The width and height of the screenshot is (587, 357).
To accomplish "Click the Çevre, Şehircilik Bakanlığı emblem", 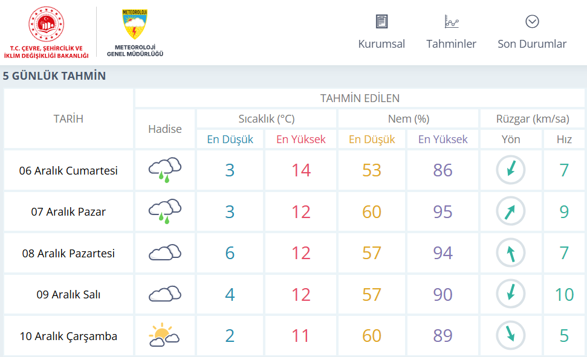I will click(x=46, y=25).
